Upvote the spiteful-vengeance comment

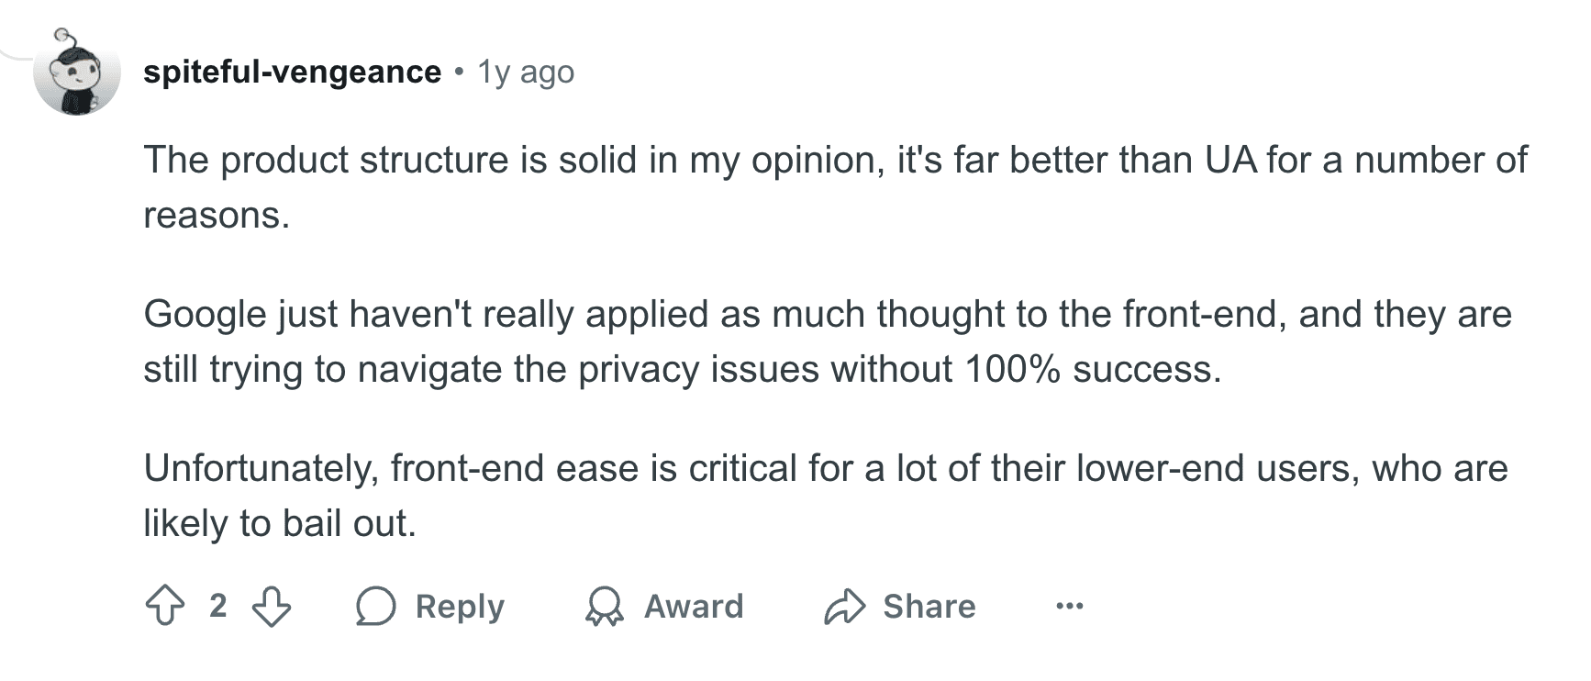coord(165,607)
